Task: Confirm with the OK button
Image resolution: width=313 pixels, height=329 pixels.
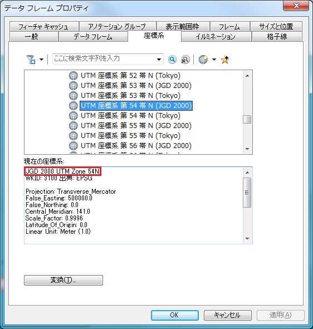Action: (x=175, y=315)
